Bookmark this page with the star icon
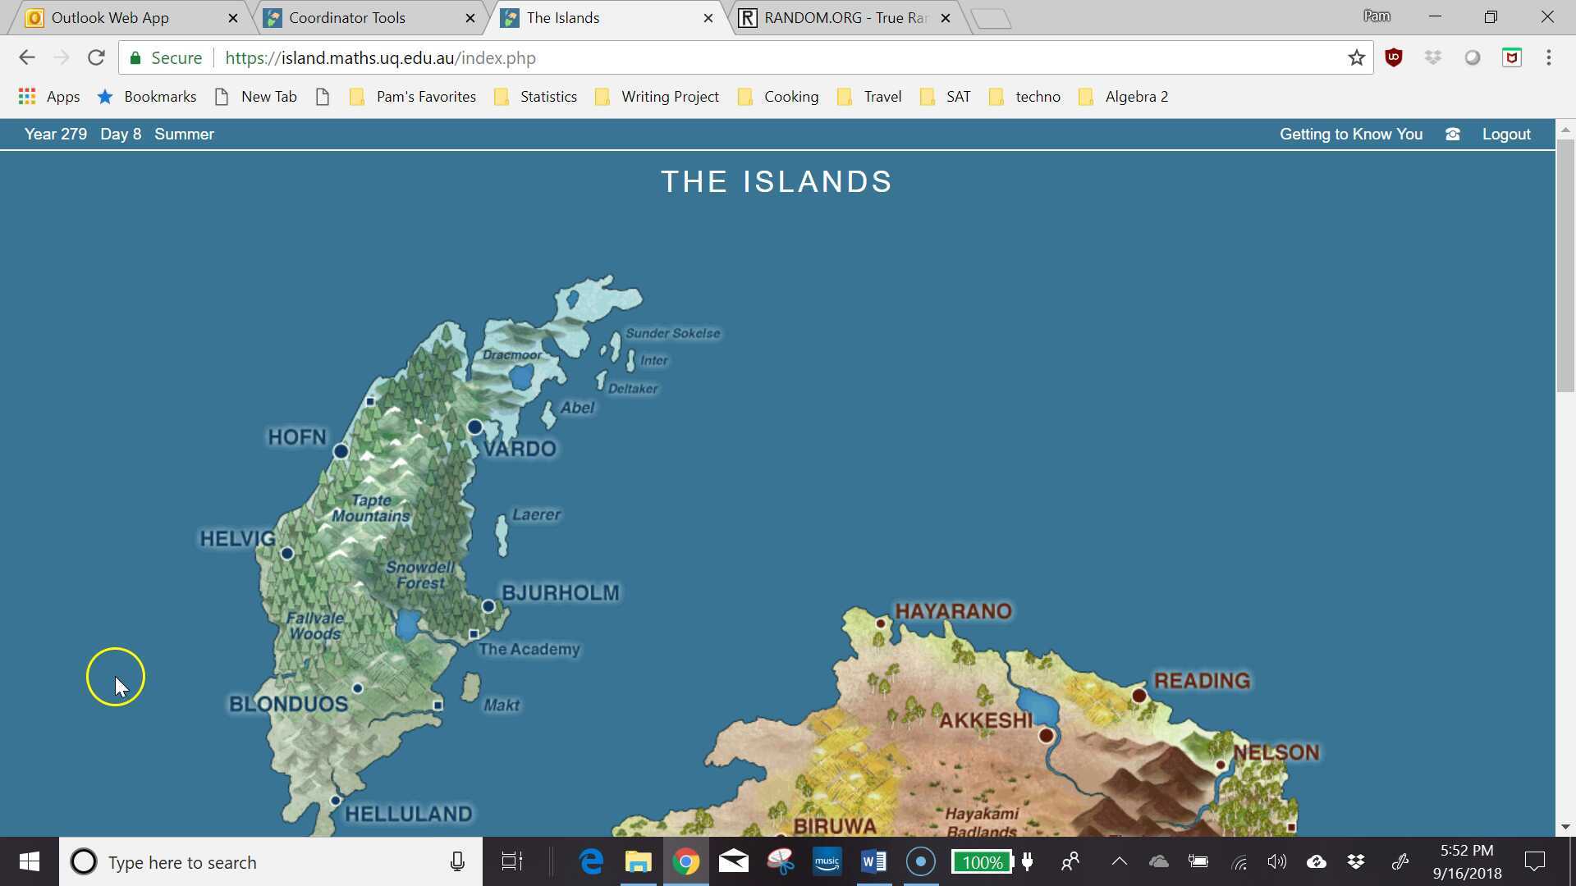1576x886 pixels. (1357, 57)
